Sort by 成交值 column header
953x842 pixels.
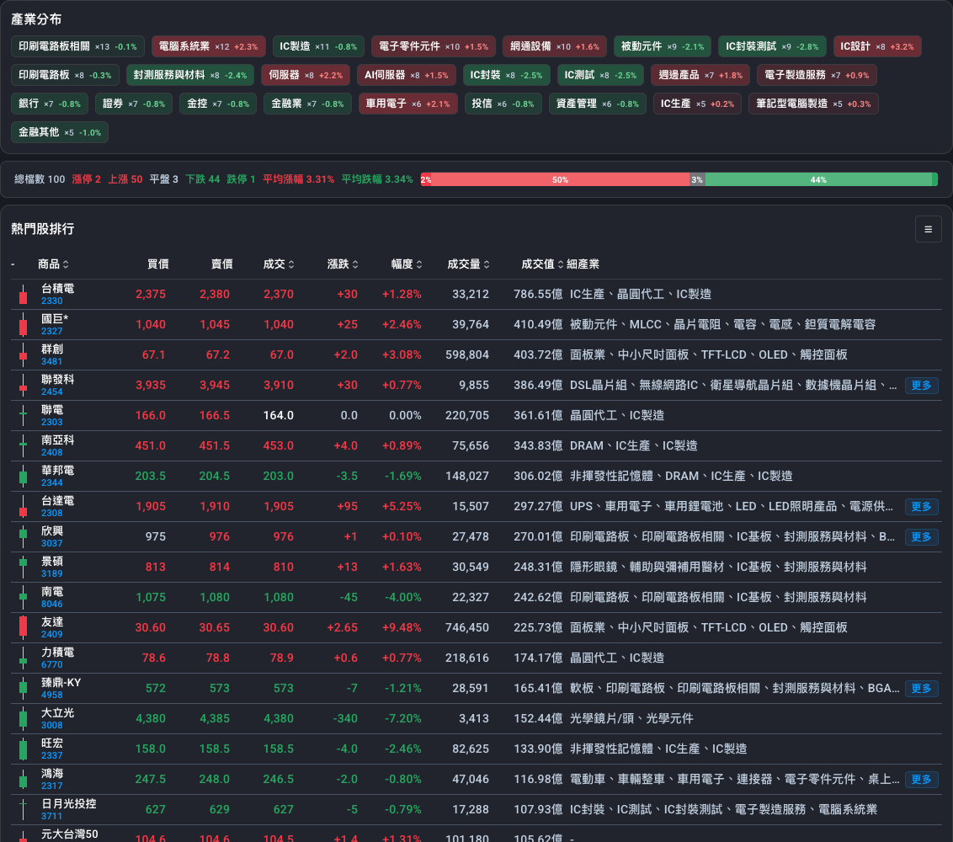pos(542,264)
